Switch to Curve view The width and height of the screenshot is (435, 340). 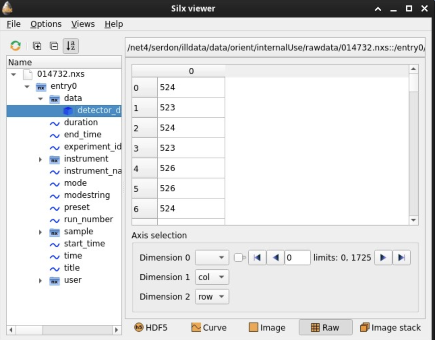point(209,328)
